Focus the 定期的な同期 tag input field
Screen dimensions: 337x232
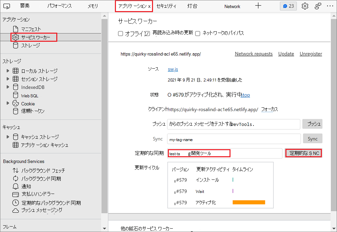click(224, 154)
